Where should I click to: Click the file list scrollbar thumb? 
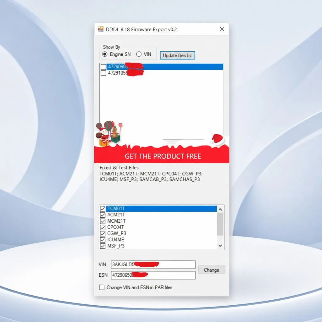(220, 224)
